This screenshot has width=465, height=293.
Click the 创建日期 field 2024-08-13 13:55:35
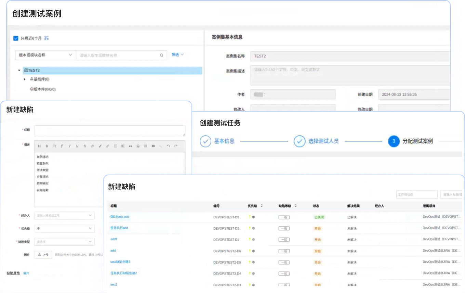414,94
